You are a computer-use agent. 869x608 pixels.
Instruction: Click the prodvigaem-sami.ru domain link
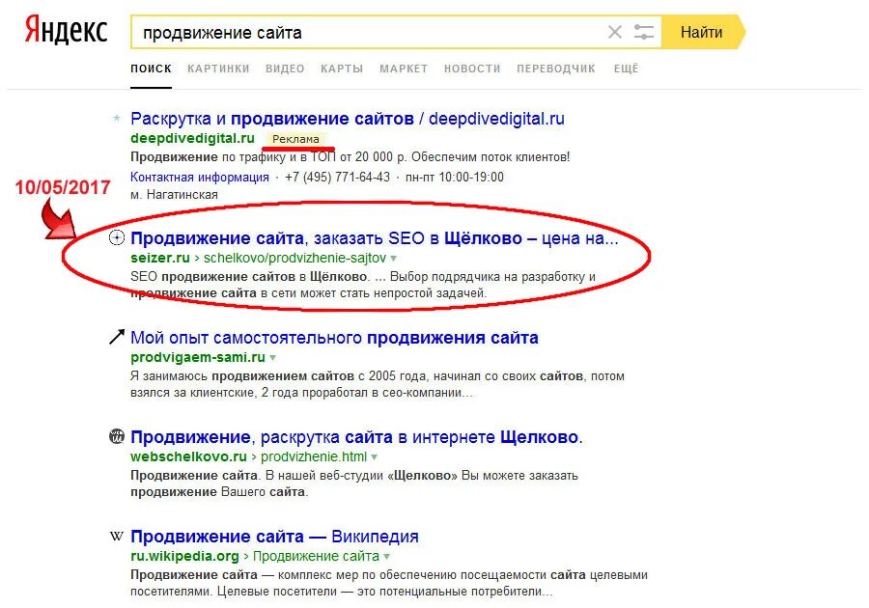[198, 358]
